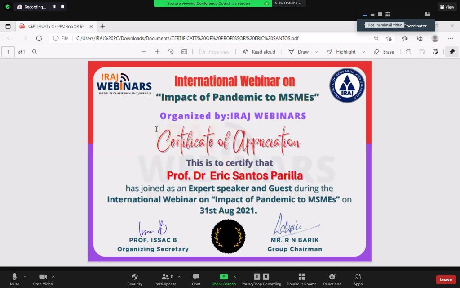Select the Erase tool in PDF toolbar
The width and height of the screenshot is (460, 288).
point(384,52)
